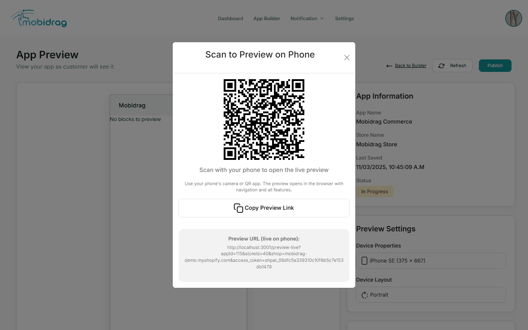528x330 pixels.
Task: Click the rotate icon beside Portrait
Action: pos(364,295)
